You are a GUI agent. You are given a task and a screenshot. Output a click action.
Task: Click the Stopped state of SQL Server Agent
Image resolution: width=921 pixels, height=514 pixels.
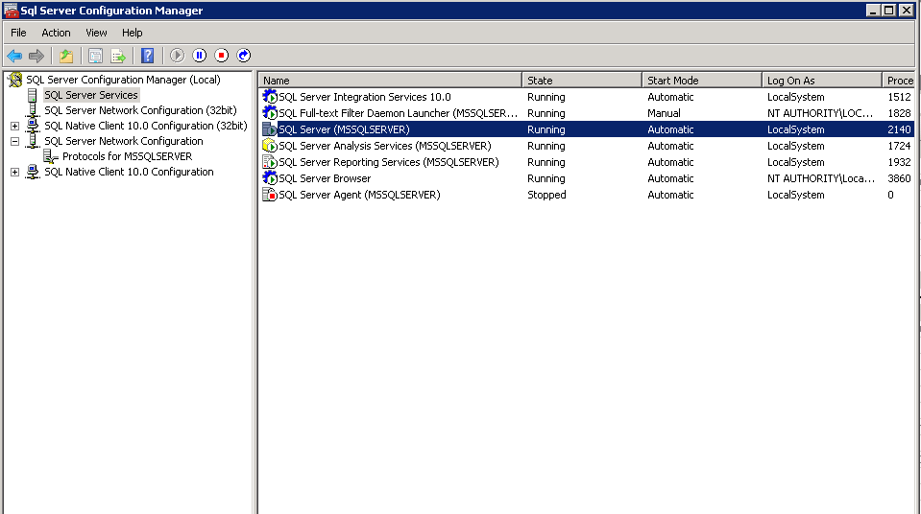pos(546,195)
